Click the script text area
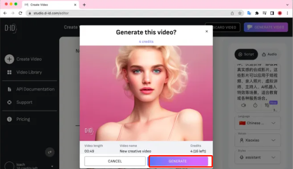Viewport: 293px width, 169px height. tap(257, 82)
